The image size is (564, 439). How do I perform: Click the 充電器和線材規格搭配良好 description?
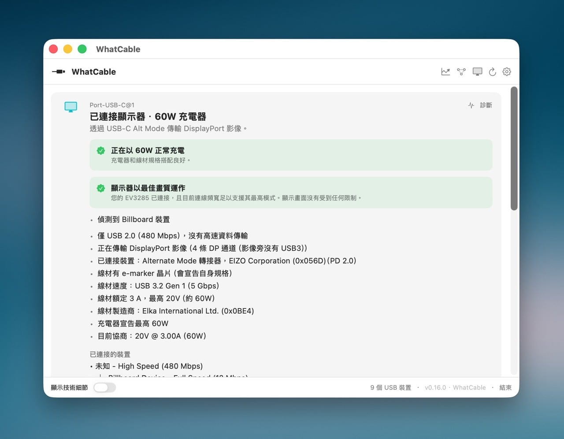(x=151, y=160)
